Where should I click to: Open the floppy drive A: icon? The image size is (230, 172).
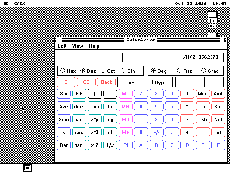pyautogui.click(x=212, y=19)
